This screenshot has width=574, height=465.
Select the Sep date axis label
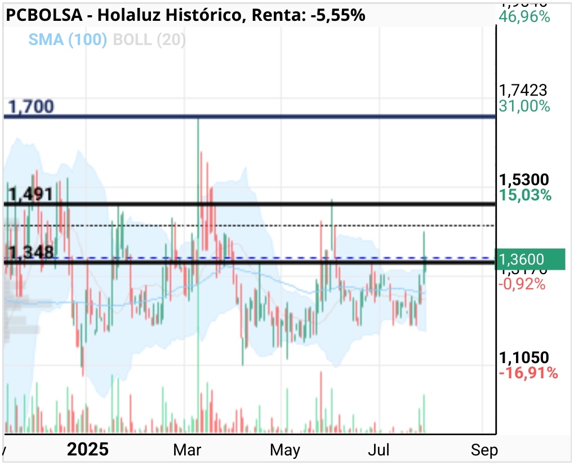484,450
